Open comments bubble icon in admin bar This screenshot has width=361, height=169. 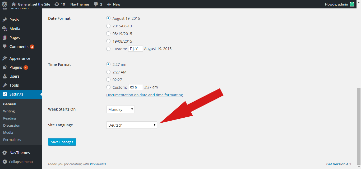[96, 4]
